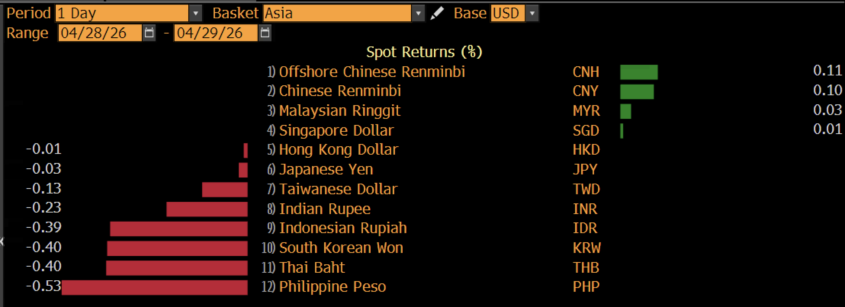This screenshot has width=845, height=307.
Task: Open the Chinese Renminbi entry
Action: pos(340,91)
